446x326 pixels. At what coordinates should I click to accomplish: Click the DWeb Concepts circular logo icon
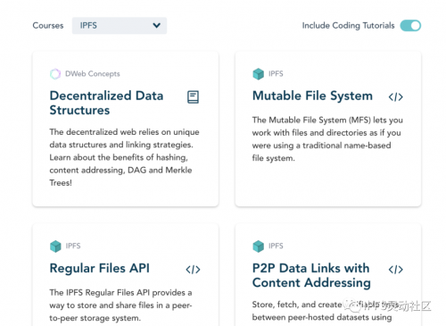pos(55,74)
